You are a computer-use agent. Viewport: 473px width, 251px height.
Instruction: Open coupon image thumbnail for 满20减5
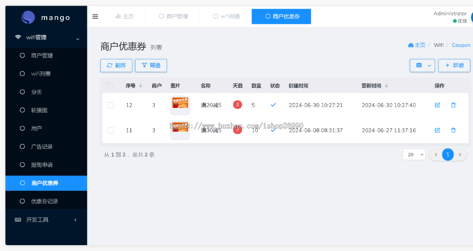180,105
